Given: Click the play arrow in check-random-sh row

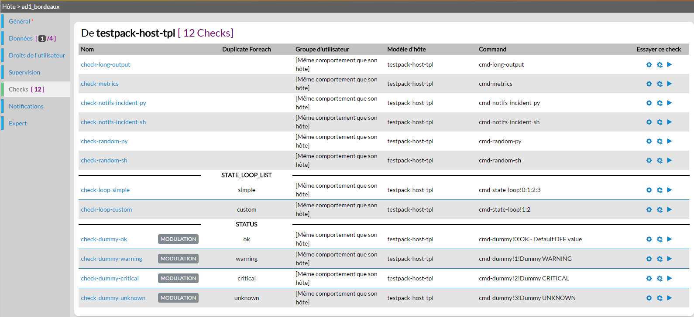Looking at the screenshot, I should pyautogui.click(x=670, y=160).
